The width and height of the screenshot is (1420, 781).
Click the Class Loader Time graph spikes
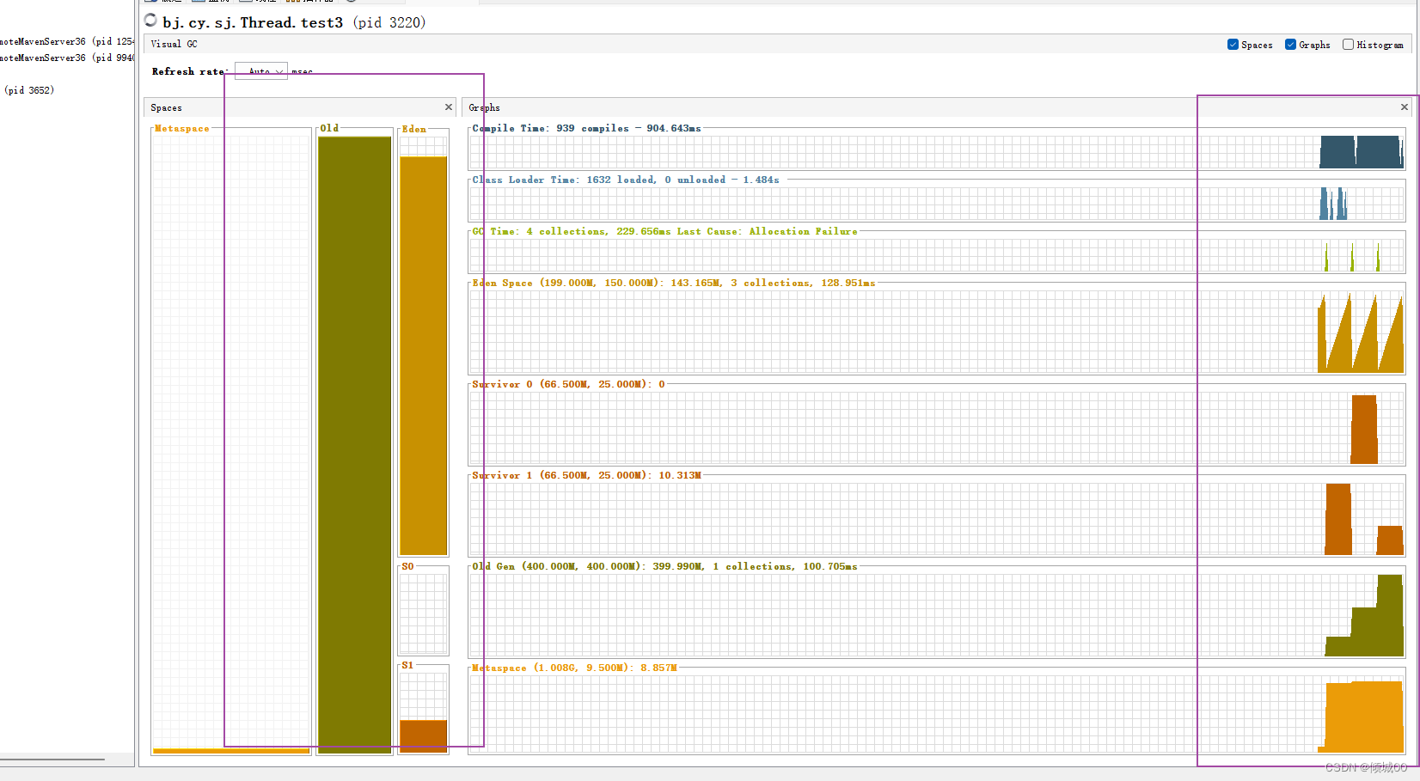pos(1333,204)
